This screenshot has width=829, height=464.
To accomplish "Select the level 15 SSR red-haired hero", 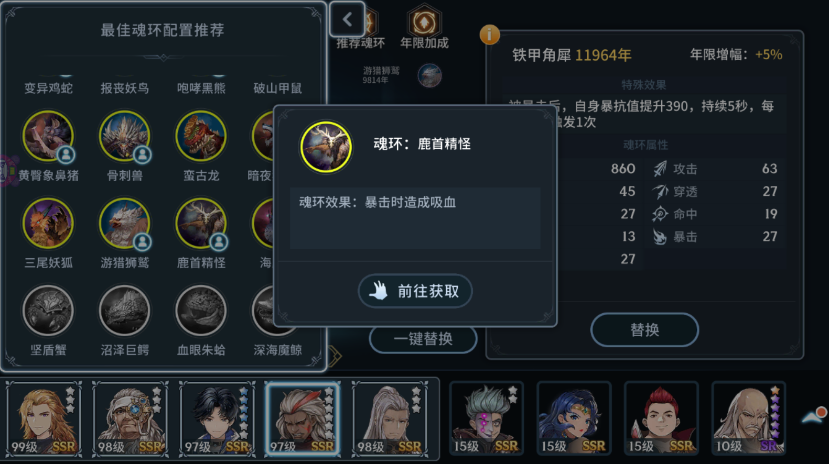I will [661, 419].
